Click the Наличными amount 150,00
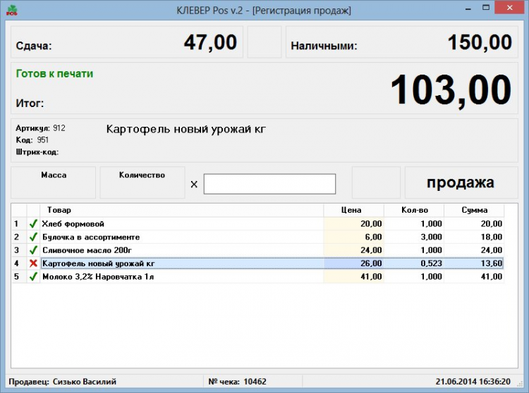 (480, 43)
